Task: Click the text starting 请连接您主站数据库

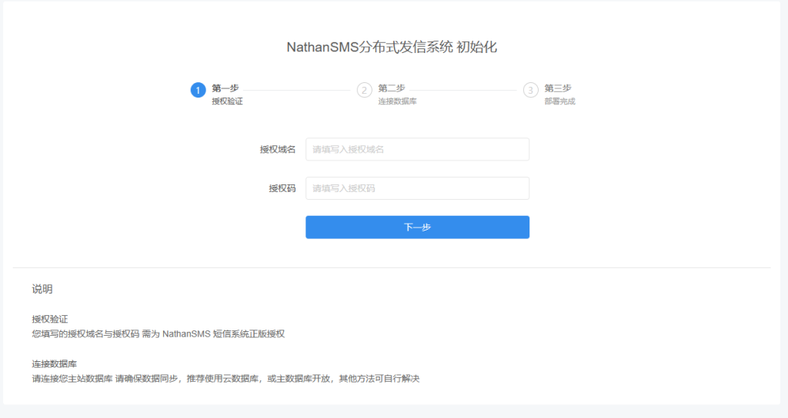Action: [x=225, y=378]
